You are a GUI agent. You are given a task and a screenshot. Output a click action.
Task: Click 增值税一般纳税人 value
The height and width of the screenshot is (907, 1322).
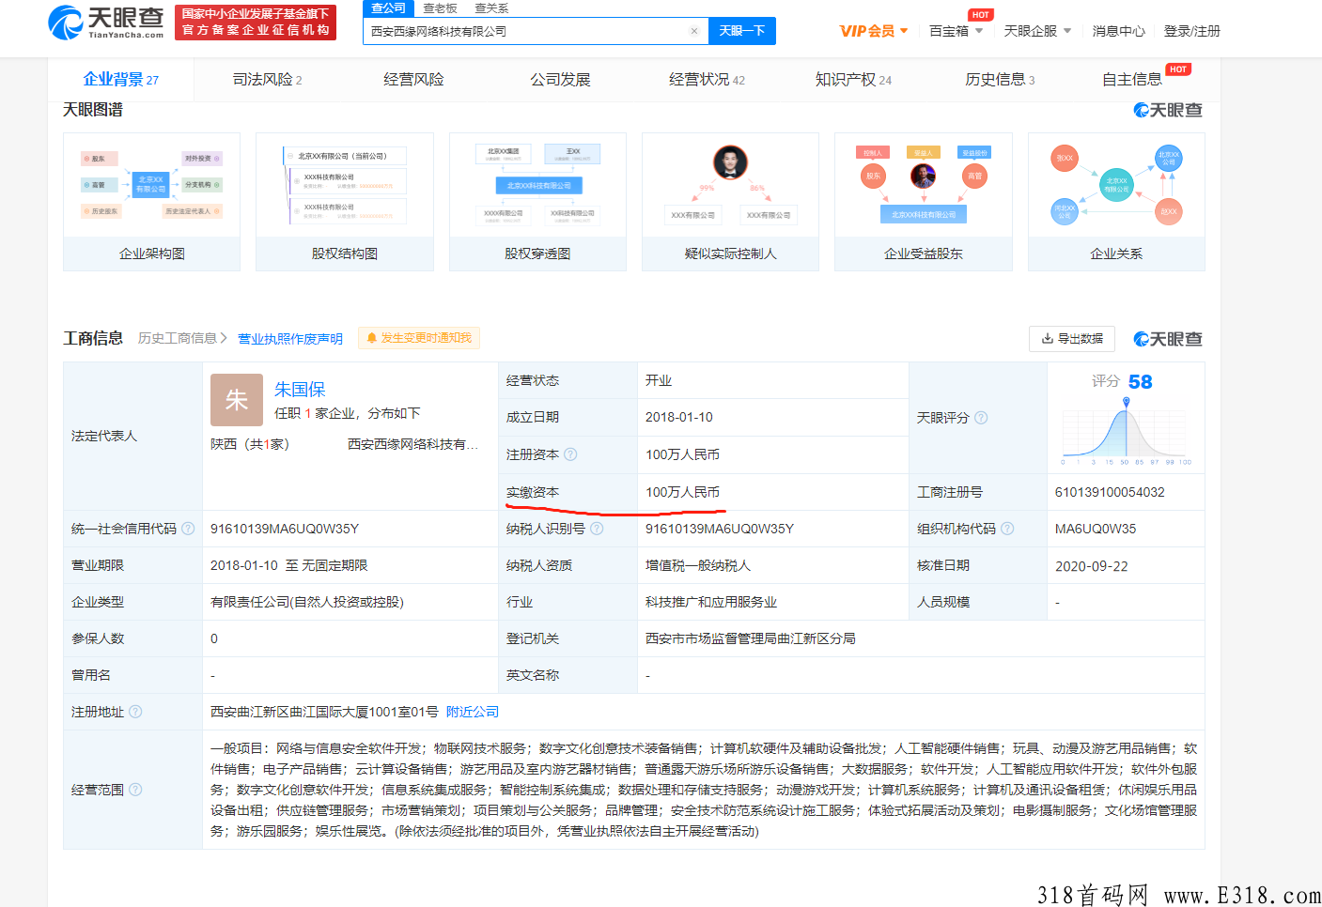[698, 565]
